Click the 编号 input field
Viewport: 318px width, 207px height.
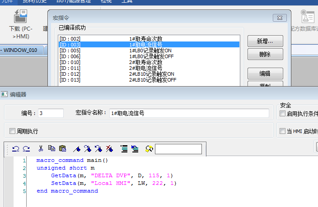[x=50, y=113]
